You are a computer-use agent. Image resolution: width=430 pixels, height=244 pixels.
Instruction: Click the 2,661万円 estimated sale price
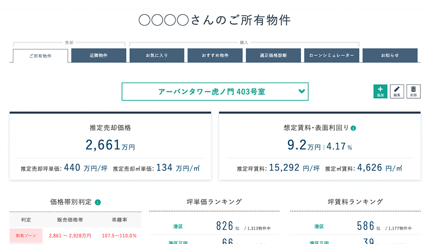(x=110, y=145)
